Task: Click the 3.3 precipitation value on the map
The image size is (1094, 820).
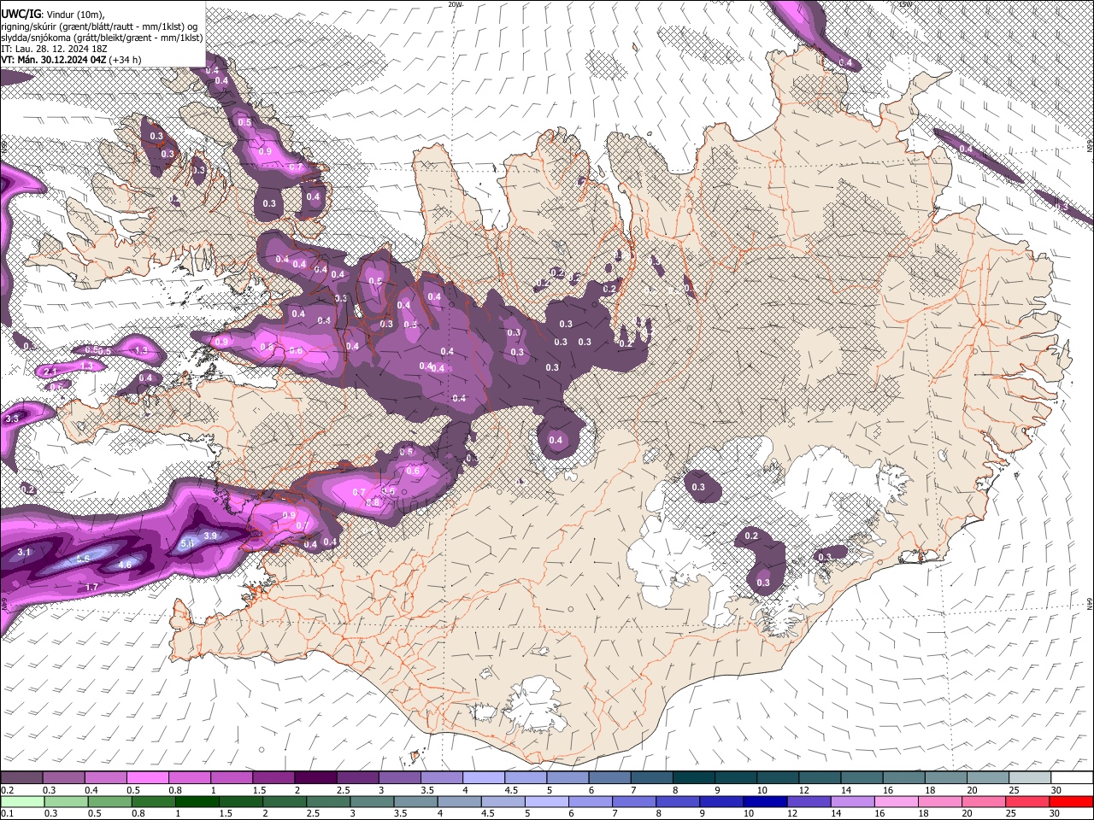Action: (x=12, y=419)
